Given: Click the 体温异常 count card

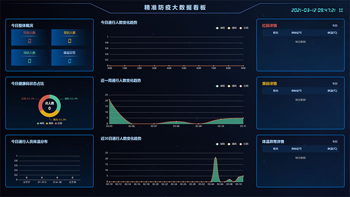Looking at the screenshot, I should click(x=69, y=57).
